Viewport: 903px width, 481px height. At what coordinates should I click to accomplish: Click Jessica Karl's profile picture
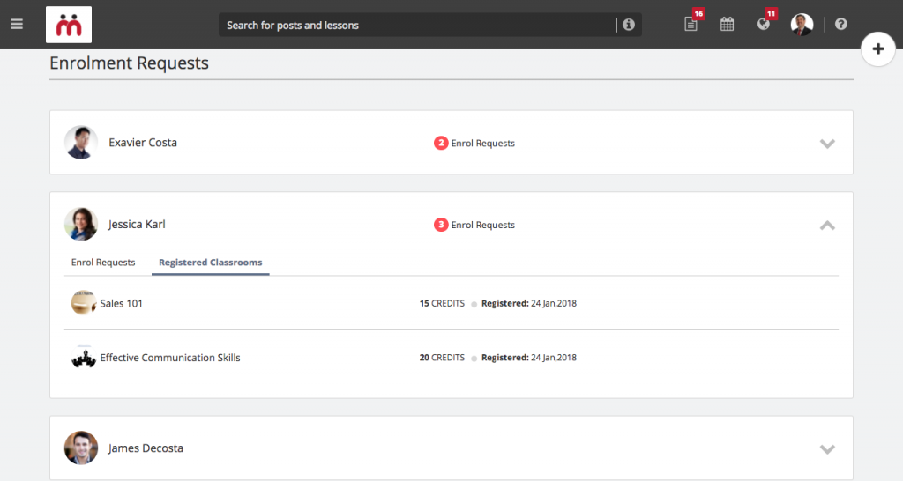click(80, 225)
